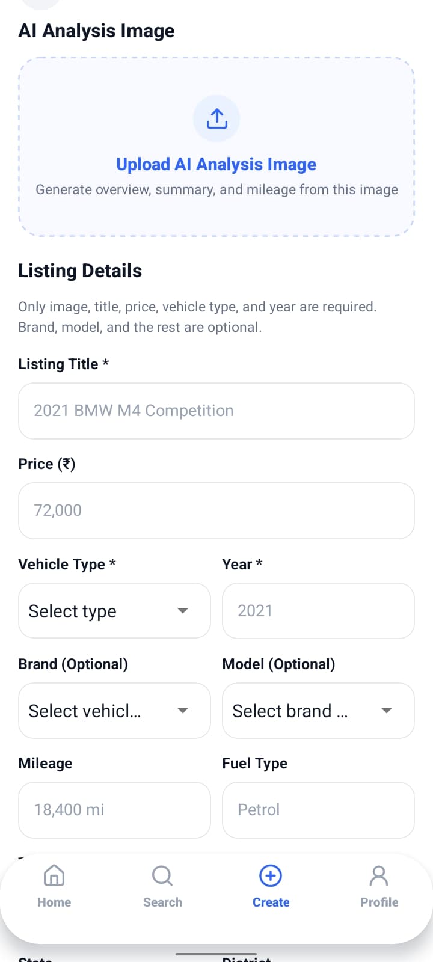Tap the Search magnifier icon

tap(162, 876)
